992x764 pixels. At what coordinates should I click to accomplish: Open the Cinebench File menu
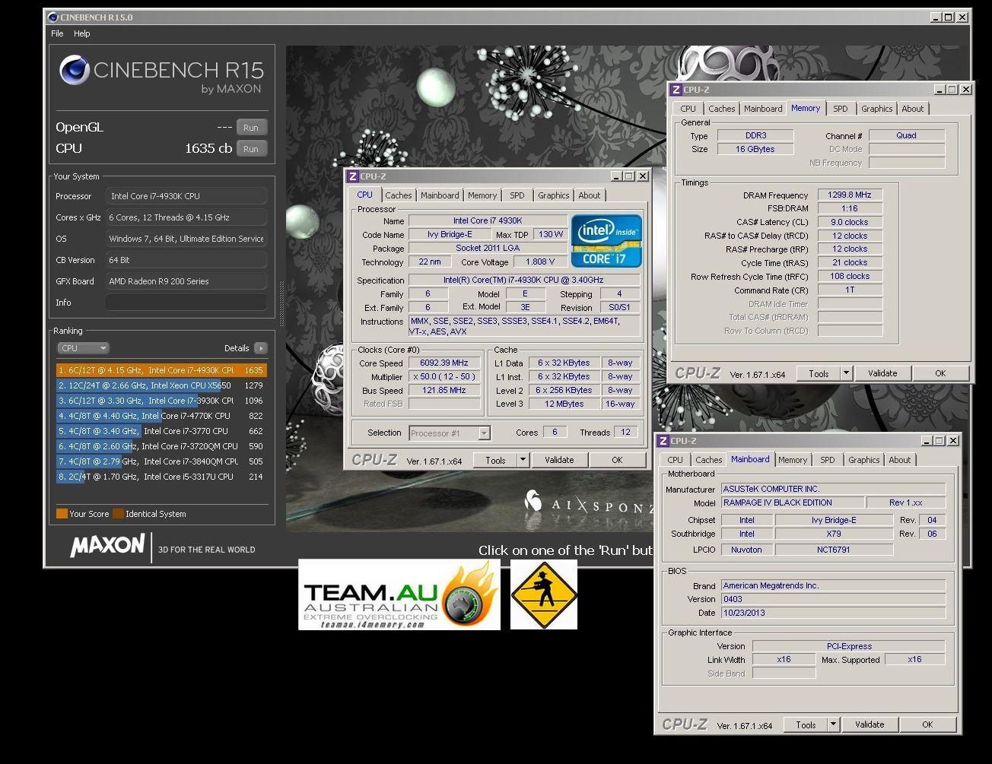[x=57, y=33]
